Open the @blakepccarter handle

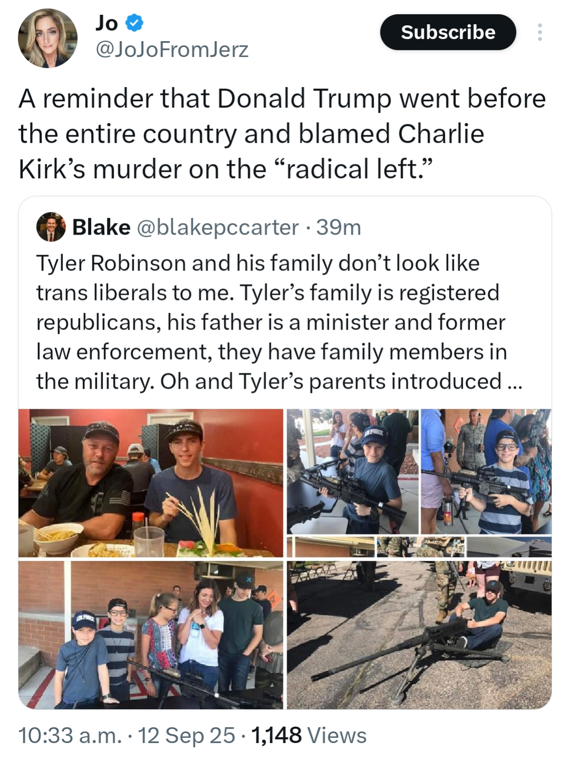[218, 227]
